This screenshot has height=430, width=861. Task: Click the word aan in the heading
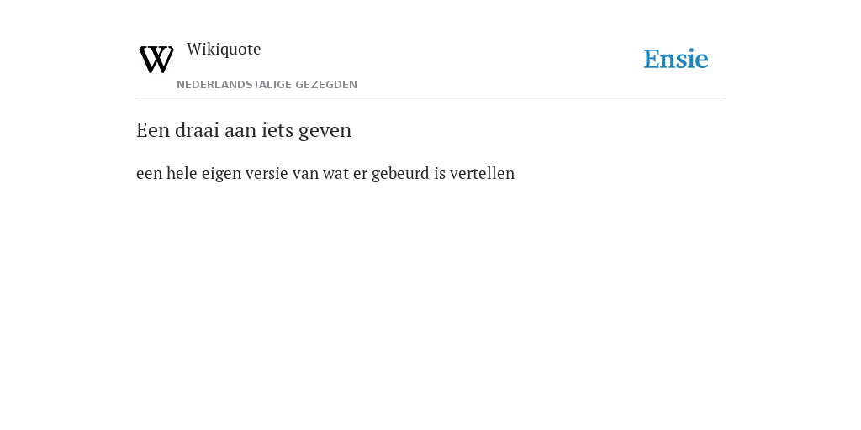click(240, 130)
